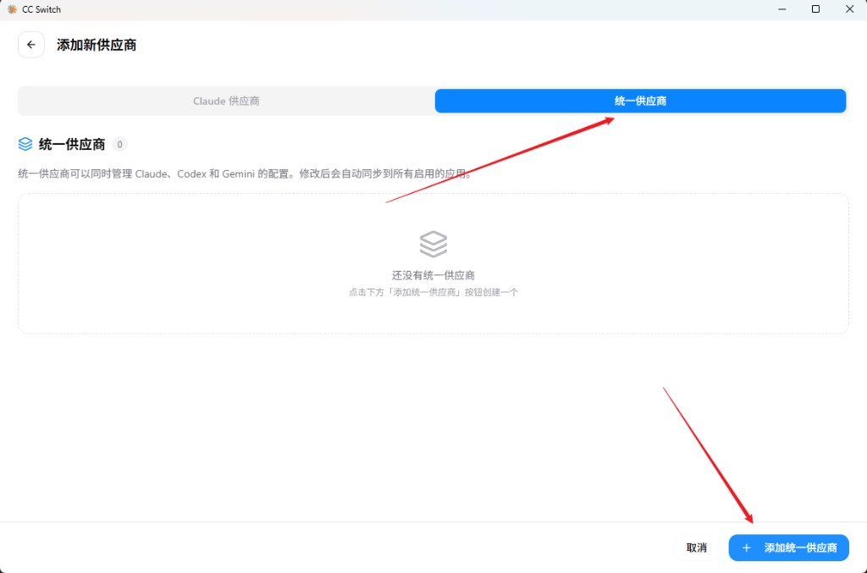Screen dimensions: 867x573
Task: Select the 统一供应商 tab
Action: [640, 101]
